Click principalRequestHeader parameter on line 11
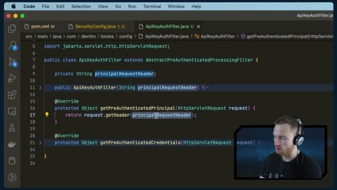Image resolution: width=337 pixels, height=190 pixels. 167,88
